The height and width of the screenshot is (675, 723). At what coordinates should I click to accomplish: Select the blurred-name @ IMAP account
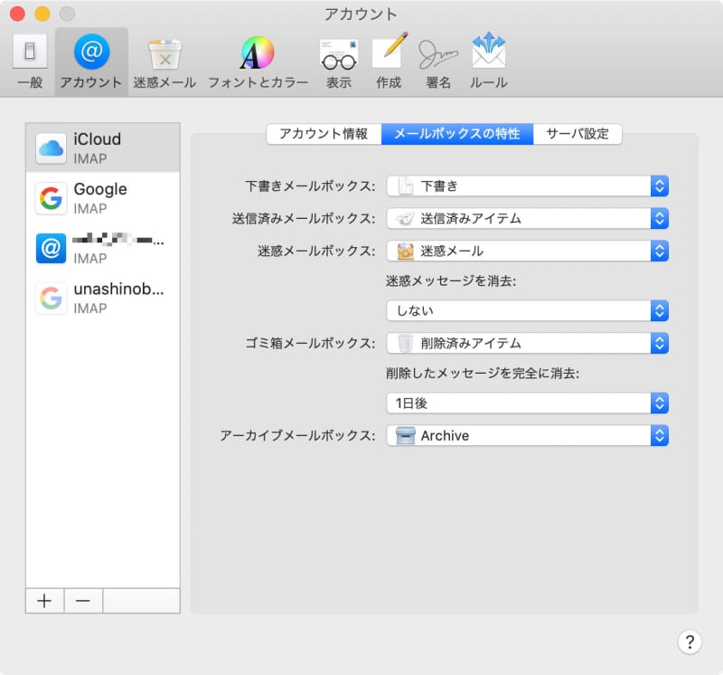click(x=103, y=247)
